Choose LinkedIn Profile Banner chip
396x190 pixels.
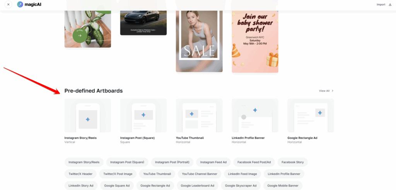(284, 174)
